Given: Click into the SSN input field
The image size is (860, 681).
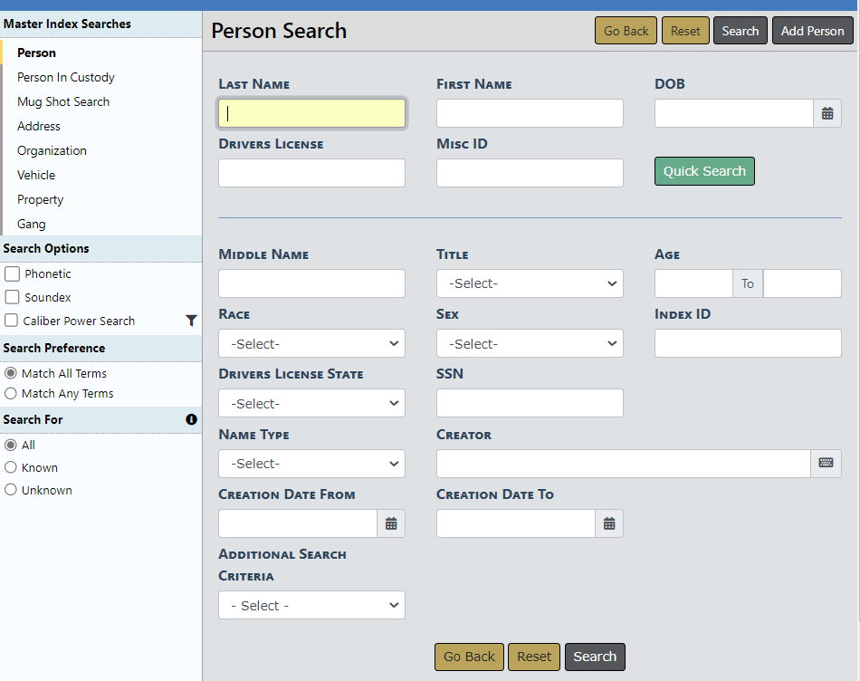Looking at the screenshot, I should click(530, 403).
